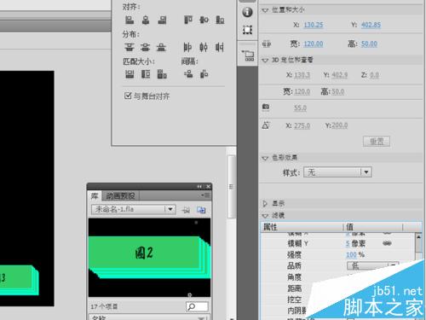Click the distribute top edge icon
The width and height of the screenshot is (426, 320).
tap(130, 47)
